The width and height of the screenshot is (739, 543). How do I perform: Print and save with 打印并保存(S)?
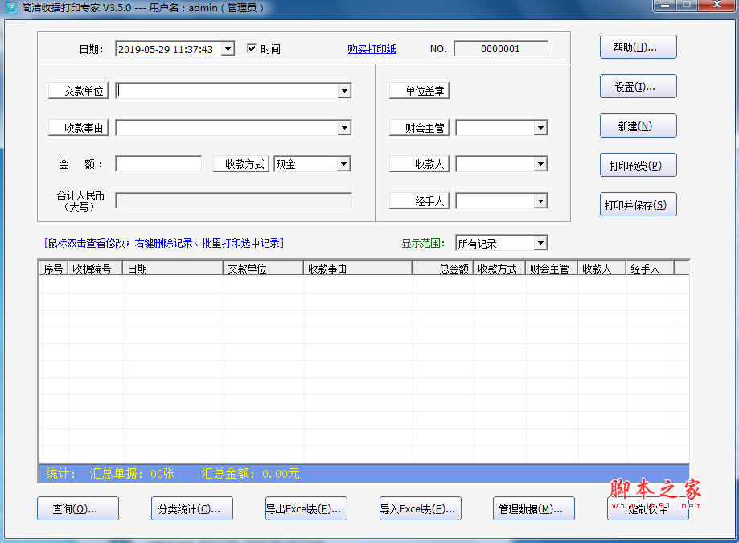coord(638,204)
